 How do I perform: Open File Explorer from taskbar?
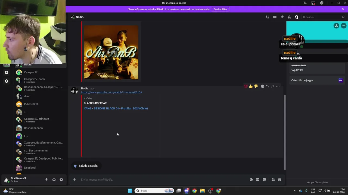(202, 191)
